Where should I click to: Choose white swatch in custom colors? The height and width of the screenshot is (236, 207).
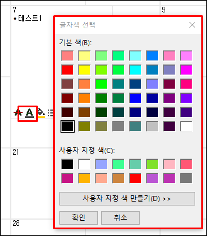[x=84, y=164]
